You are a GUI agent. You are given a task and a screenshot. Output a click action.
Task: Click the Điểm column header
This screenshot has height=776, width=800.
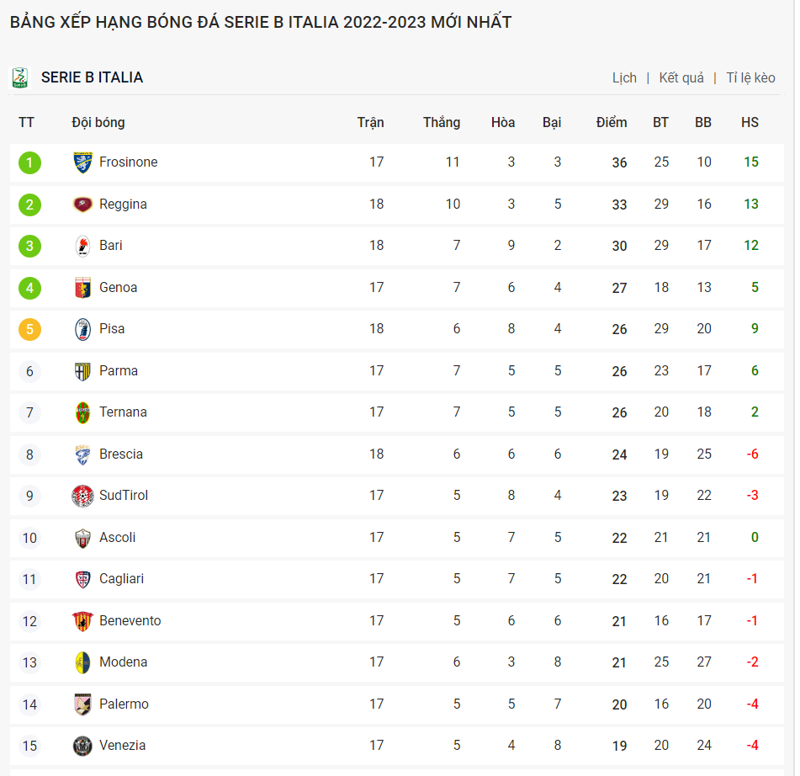tap(612, 123)
